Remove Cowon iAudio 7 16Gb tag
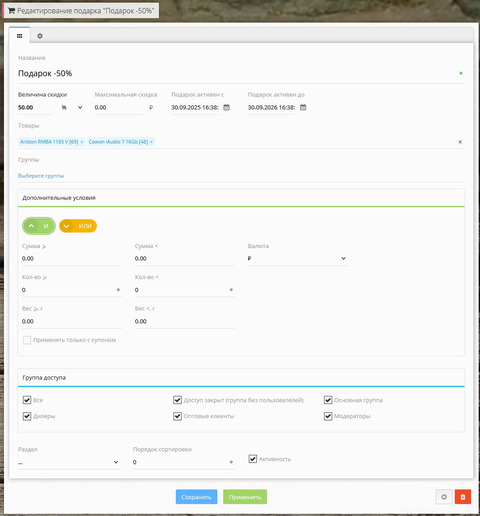Screen dimensions: 480x516 click(151, 142)
